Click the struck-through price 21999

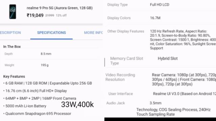coord(50,15)
